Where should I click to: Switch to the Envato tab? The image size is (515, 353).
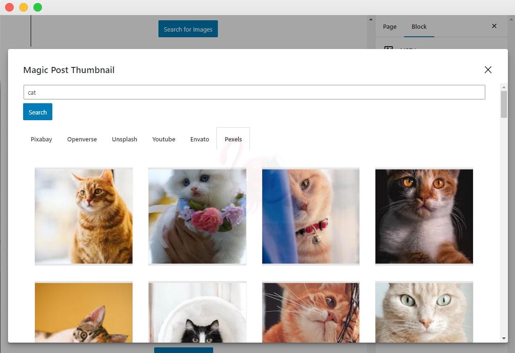(x=199, y=139)
